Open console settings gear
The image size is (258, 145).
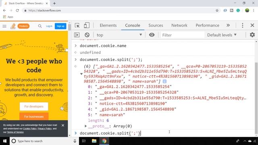click(252, 35)
